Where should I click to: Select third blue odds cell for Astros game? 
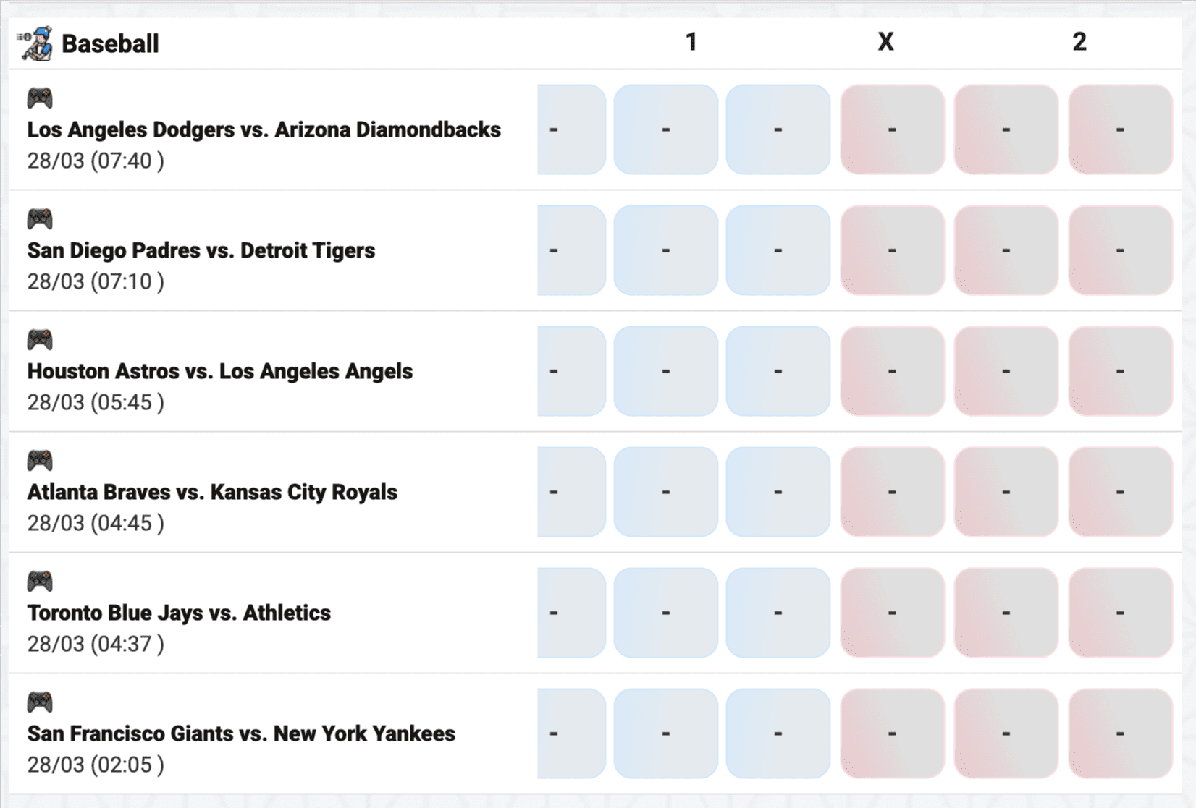tap(778, 371)
